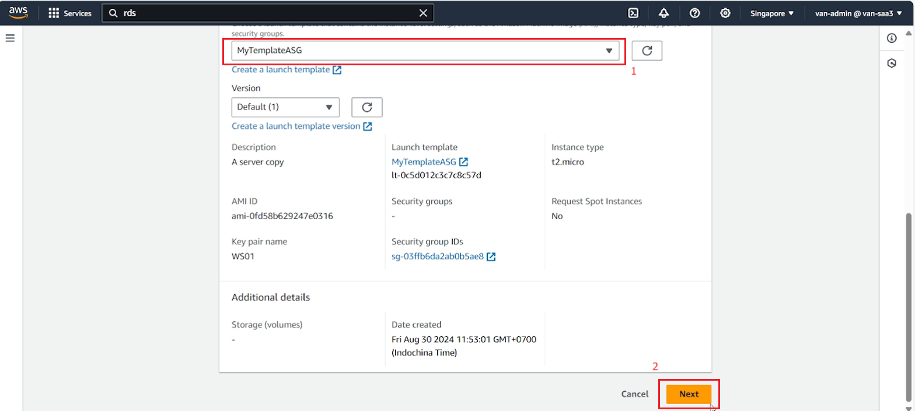Open the Default (1) version dropdown

click(x=285, y=107)
